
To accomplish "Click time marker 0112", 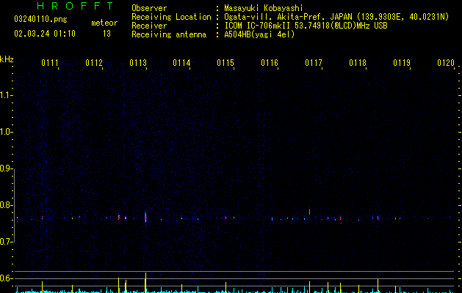I will pos(94,63).
